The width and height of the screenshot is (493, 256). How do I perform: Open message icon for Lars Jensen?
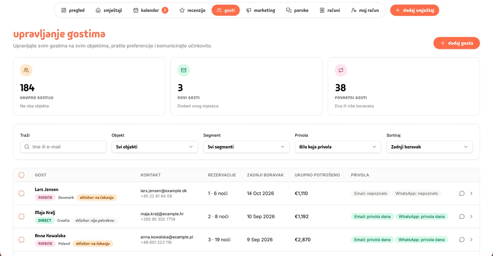click(462, 193)
